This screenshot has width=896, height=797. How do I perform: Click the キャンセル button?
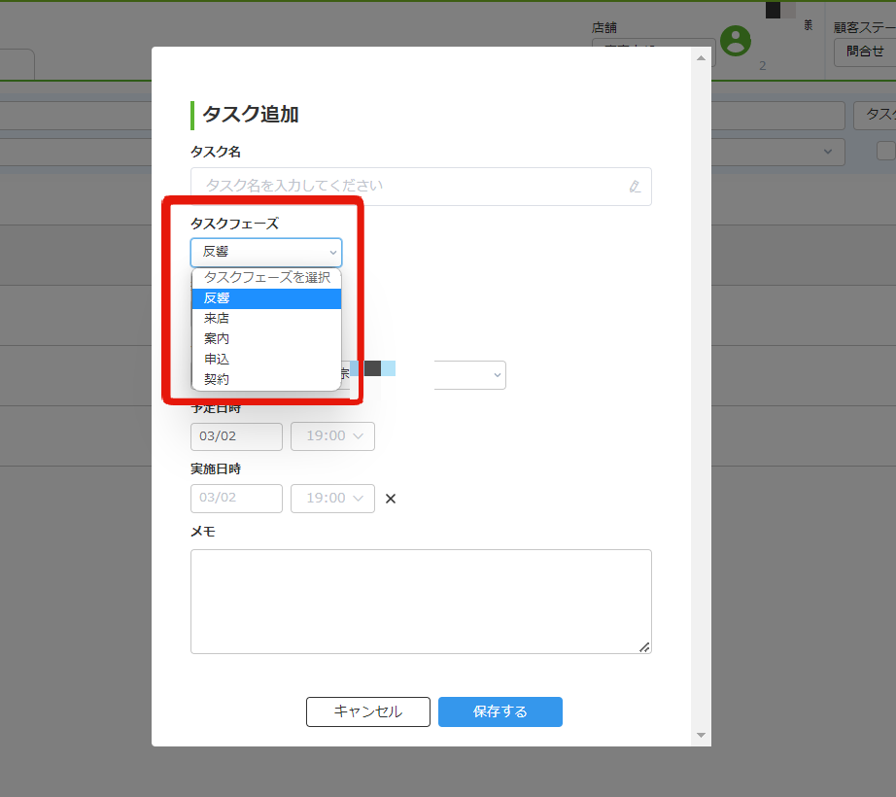(368, 711)
